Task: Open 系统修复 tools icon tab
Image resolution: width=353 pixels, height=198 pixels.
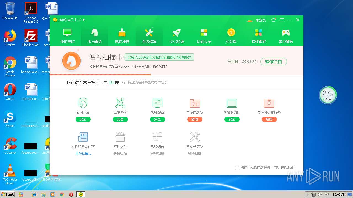Action: 149,36
